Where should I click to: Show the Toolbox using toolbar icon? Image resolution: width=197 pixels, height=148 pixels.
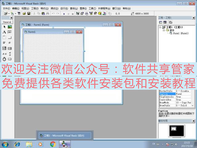tap(95, 14)
